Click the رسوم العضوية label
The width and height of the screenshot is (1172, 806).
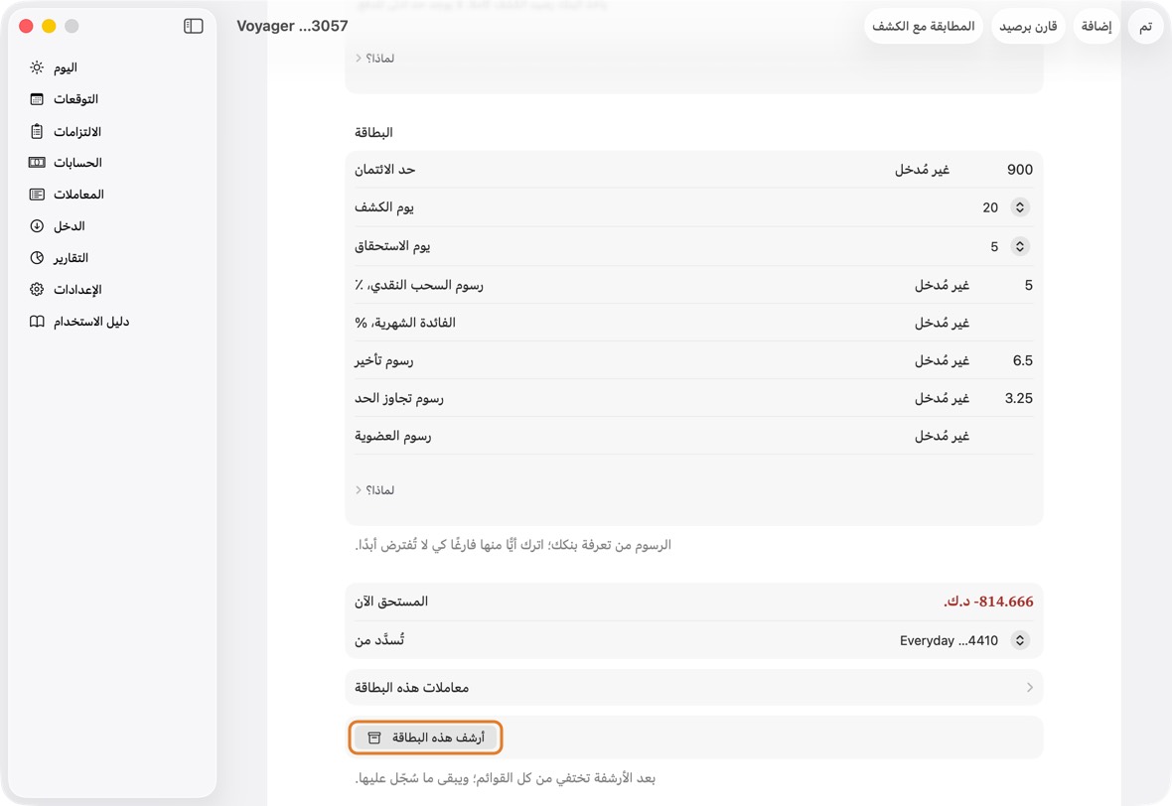(x=393, y=436)
